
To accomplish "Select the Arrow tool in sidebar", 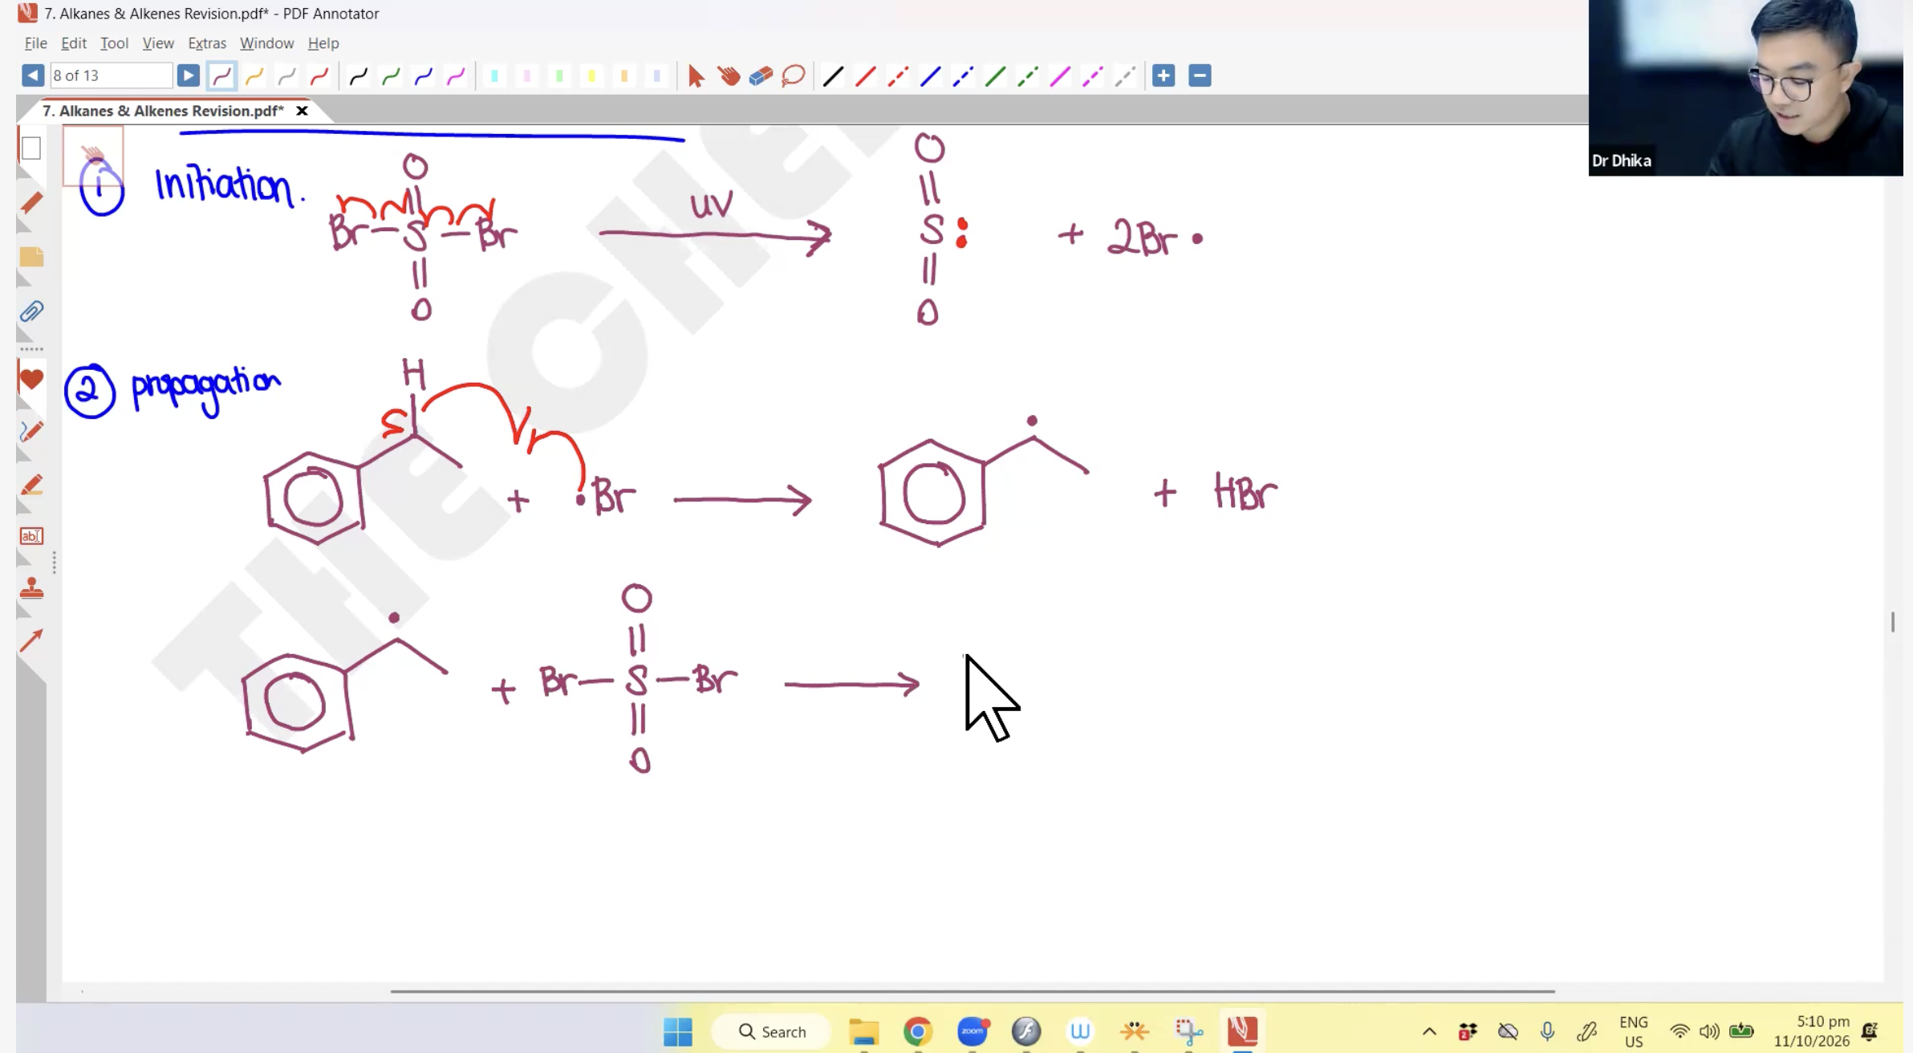I will click(31, 640).
